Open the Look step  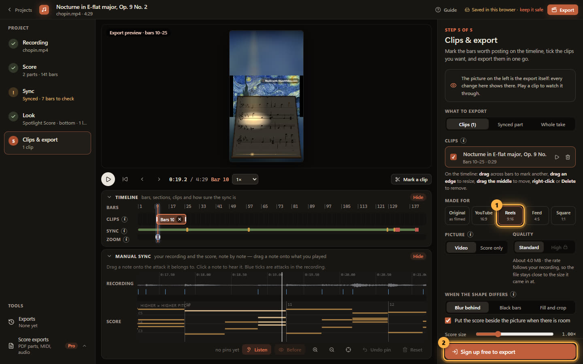[47, 119]
